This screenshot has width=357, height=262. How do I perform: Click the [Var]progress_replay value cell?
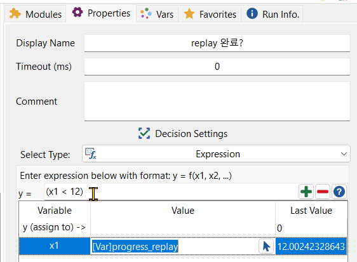(x=175, y=246)
